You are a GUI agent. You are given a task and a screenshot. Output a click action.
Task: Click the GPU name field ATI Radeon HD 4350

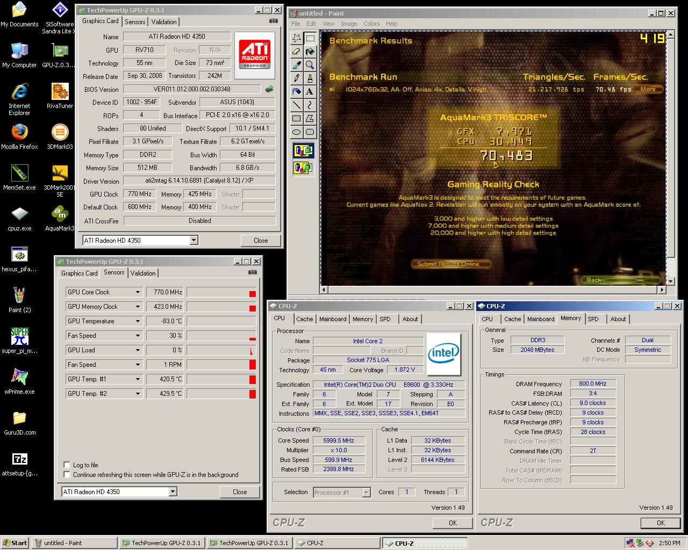pos(177,37)
